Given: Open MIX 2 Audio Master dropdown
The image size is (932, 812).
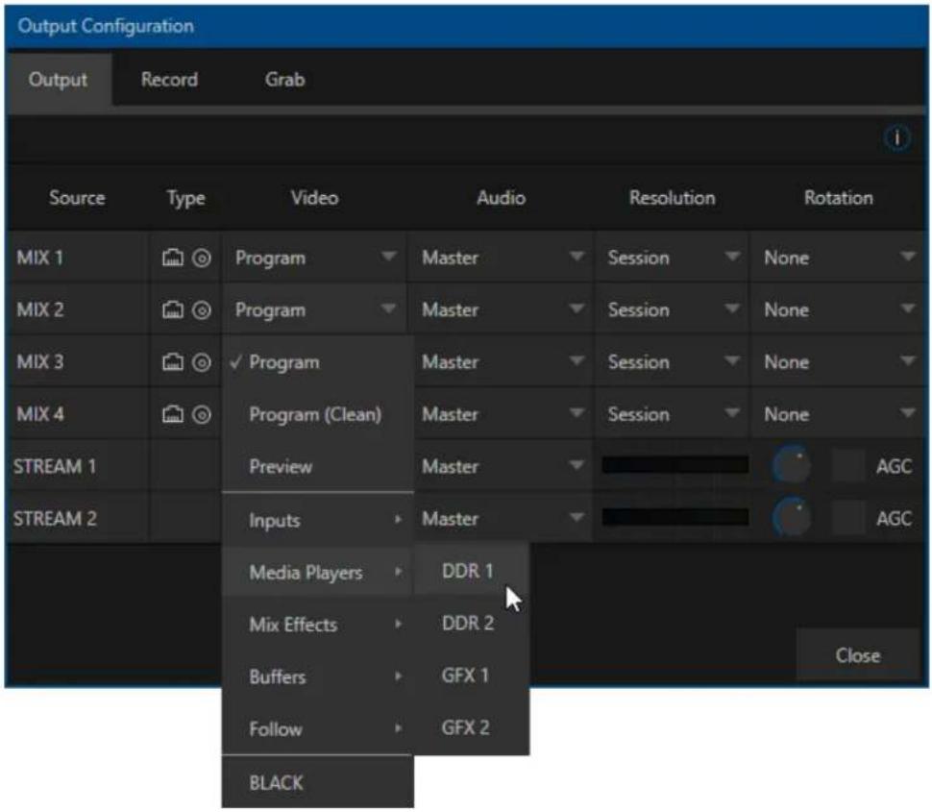Looking at the screenshot, I should point(501,309).
